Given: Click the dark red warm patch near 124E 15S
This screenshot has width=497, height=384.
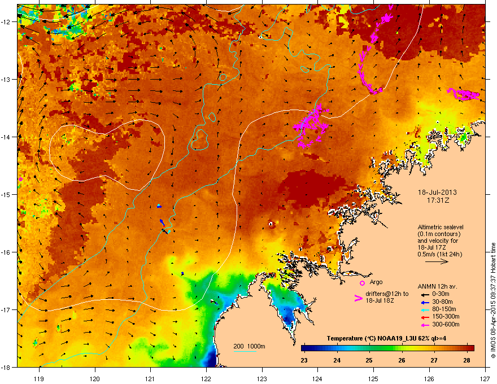Looking at the screenshot, I should point(314,187).
